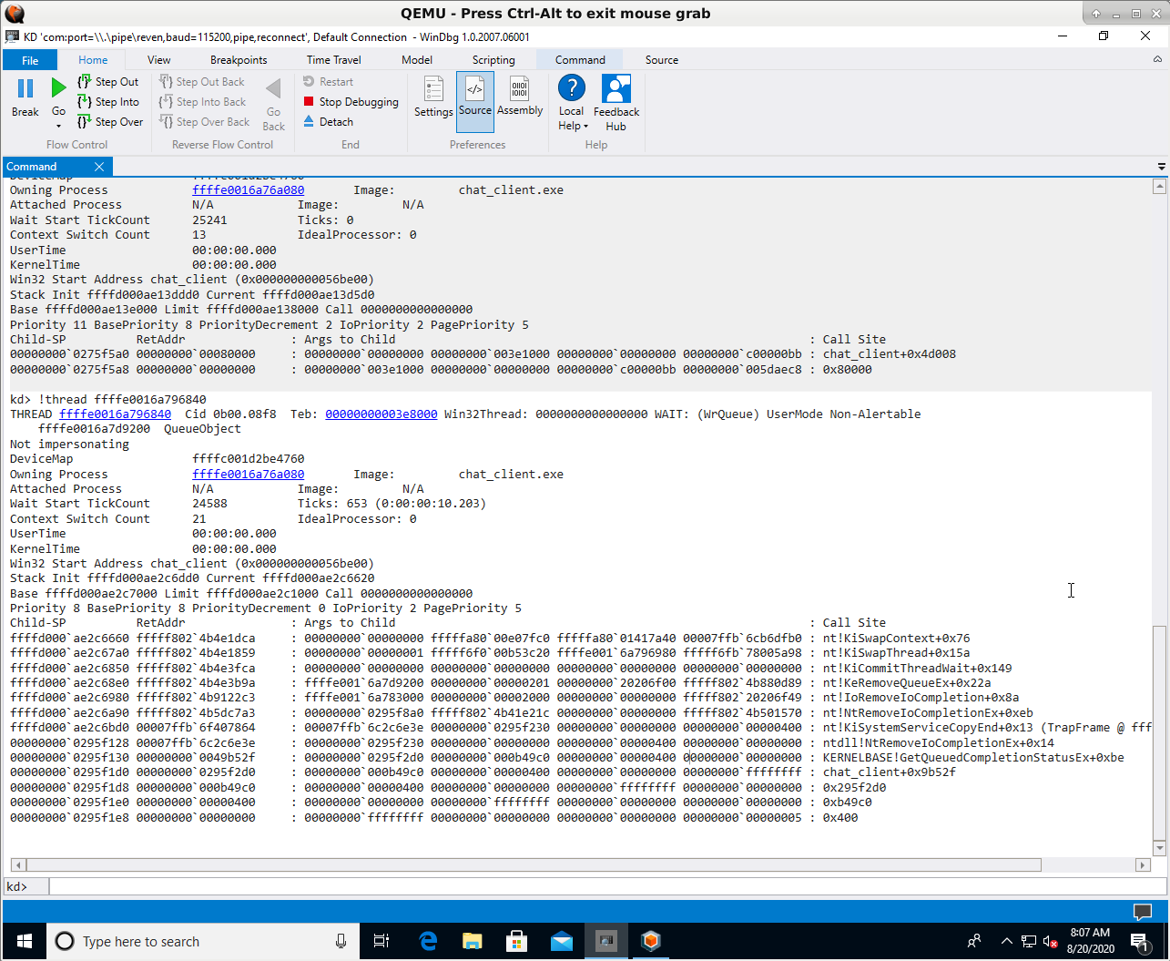The height and width of the screenshot is (961, 1170).
Task: Open Microsoft Store from the taskbar
Action: click(516, 941)
